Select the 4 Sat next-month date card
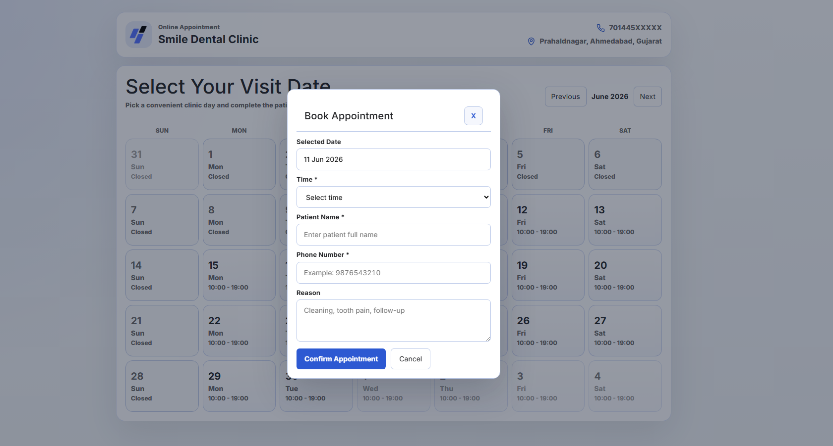 pos(625,386)
